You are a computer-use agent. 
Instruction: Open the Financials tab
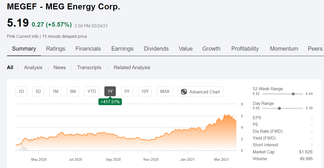coord(88,49)
